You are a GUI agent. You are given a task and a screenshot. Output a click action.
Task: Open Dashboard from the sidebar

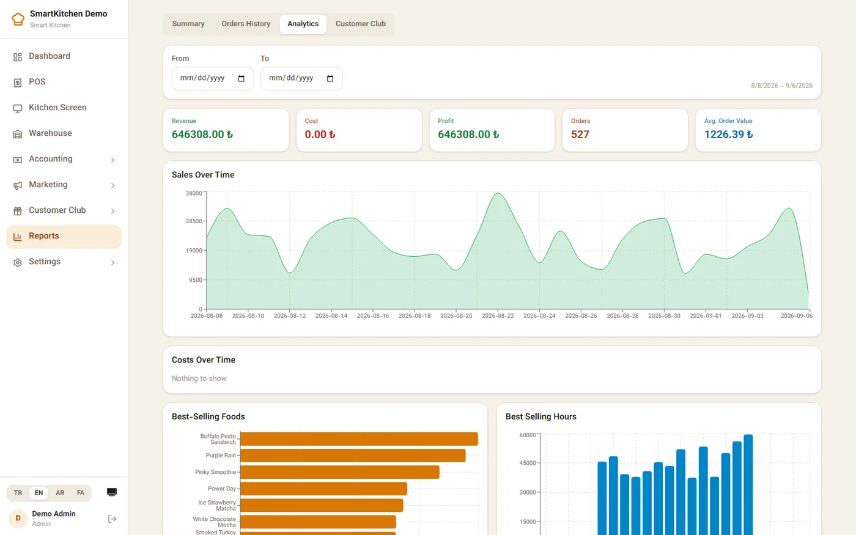(64, 56)
